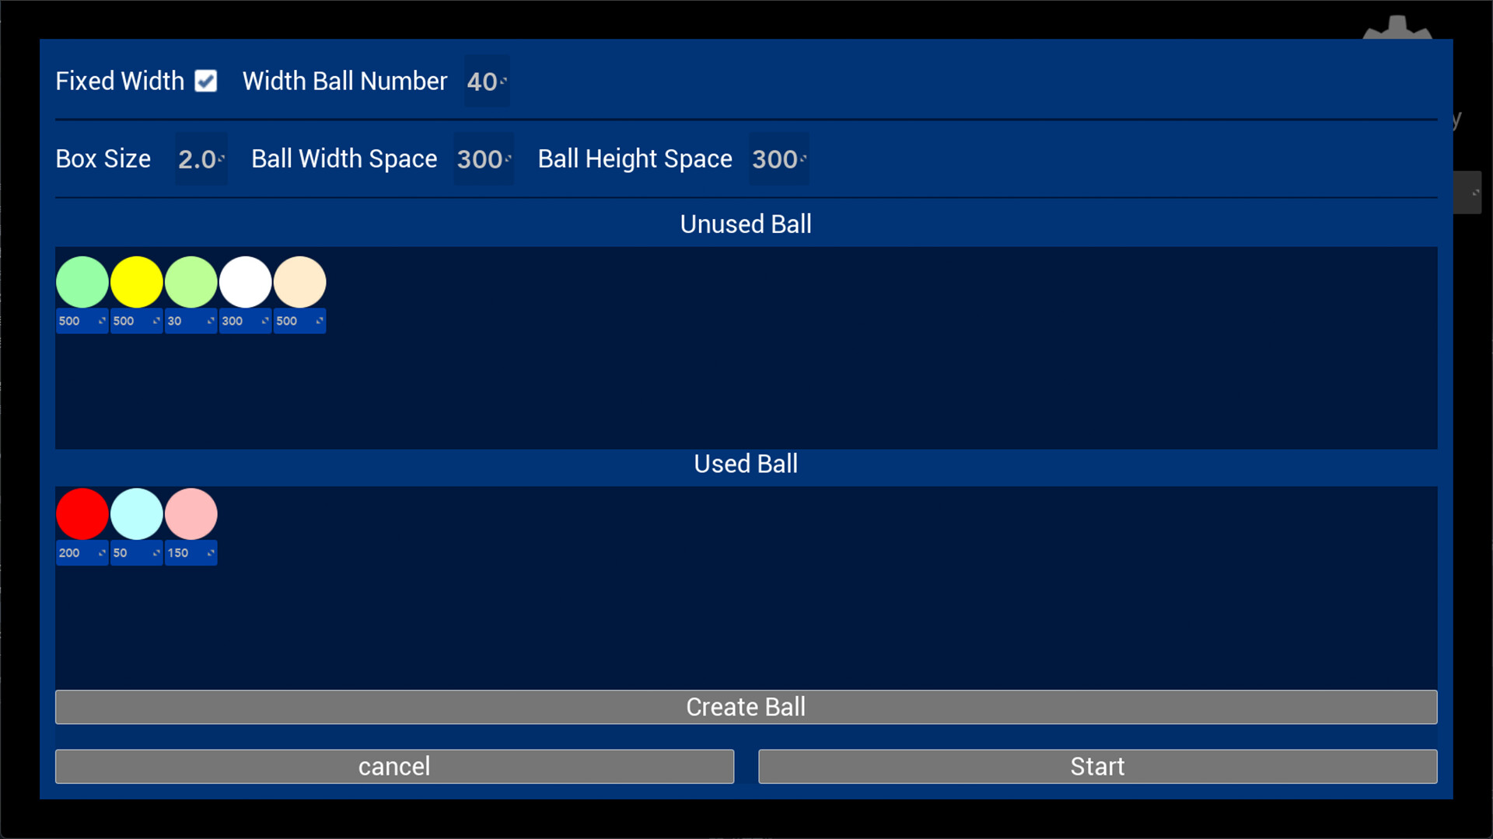Select the white unused ball

coord(246,282)
